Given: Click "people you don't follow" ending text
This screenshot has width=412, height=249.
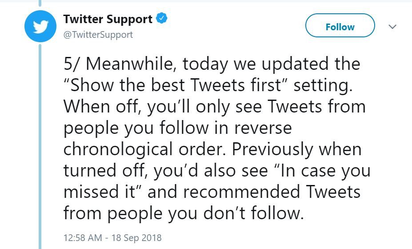Looking at the screenshot, I should 205,213.
